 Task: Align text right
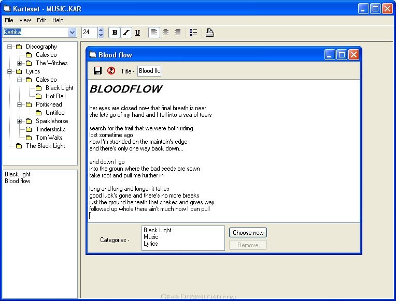point(178,33)
